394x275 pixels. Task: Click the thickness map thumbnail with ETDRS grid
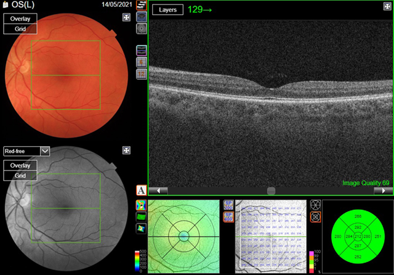pyautogui.click(x=184, y=236)
